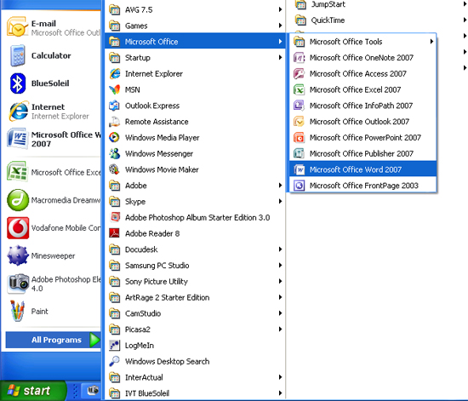Click the All Programs button
The image size is (468, 401).
53,340
